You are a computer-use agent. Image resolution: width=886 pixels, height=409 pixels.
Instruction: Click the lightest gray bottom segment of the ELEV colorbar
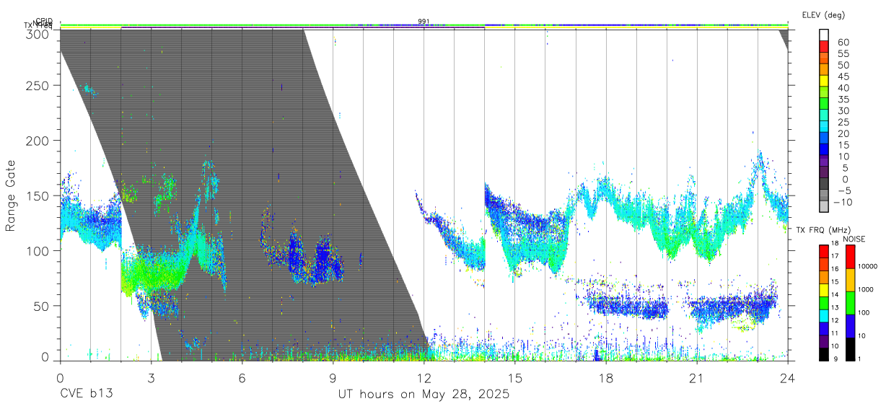824,206
